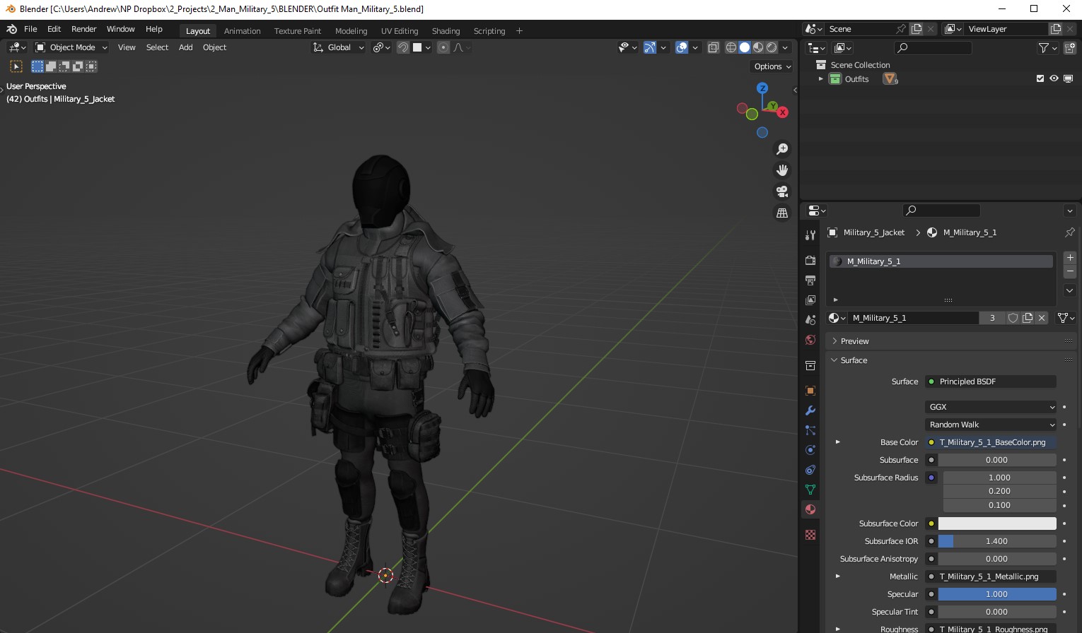
Task: Toggle viewport visibility of the Outfits collection
Action: pos(1054,78)
